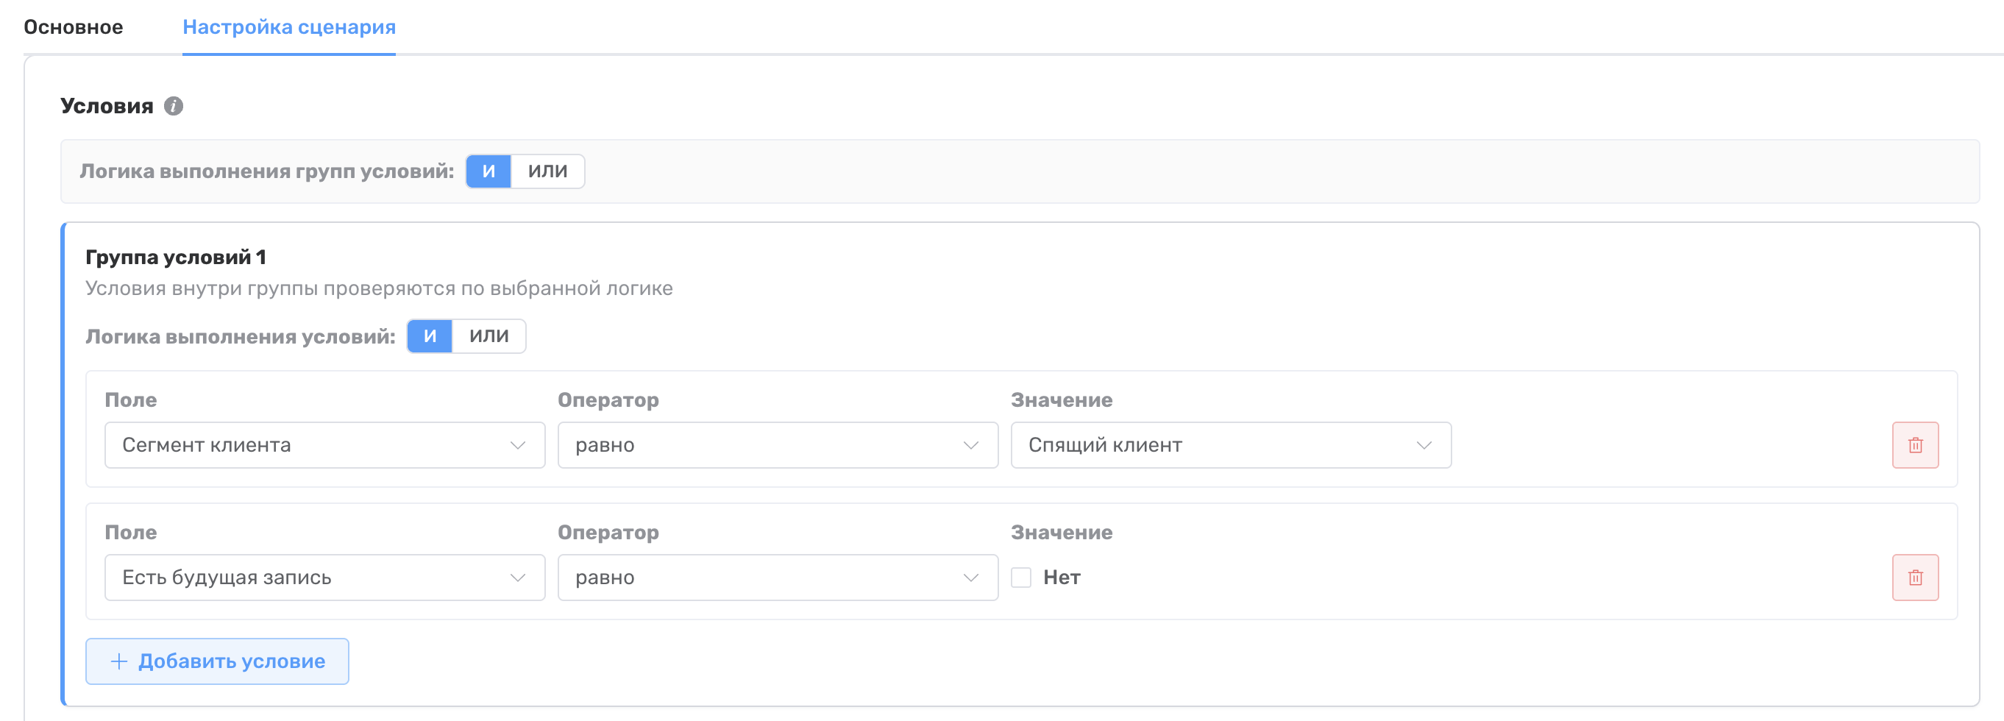Delete the Есть будущая запись condition row
The image size is (2004, 721).
pyautogui.click(x=1914, y=577)
